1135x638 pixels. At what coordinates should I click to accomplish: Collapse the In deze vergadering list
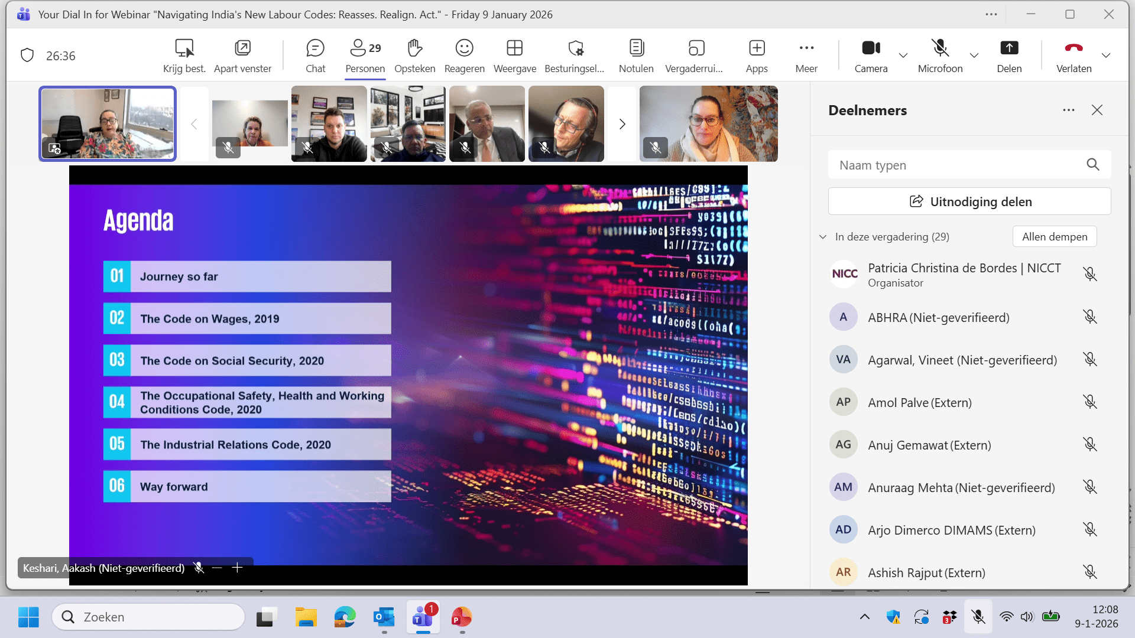tap(822, 237)
